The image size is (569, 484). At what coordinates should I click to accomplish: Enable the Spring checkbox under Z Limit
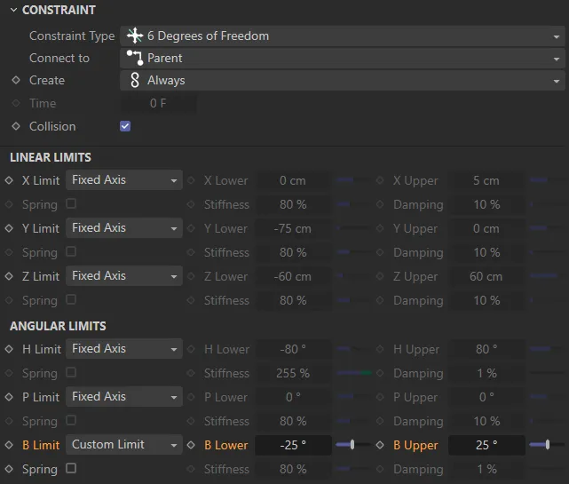(71, 299)
